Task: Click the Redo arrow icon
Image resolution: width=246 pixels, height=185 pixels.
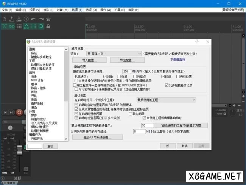Action: (x=41, y=18)
